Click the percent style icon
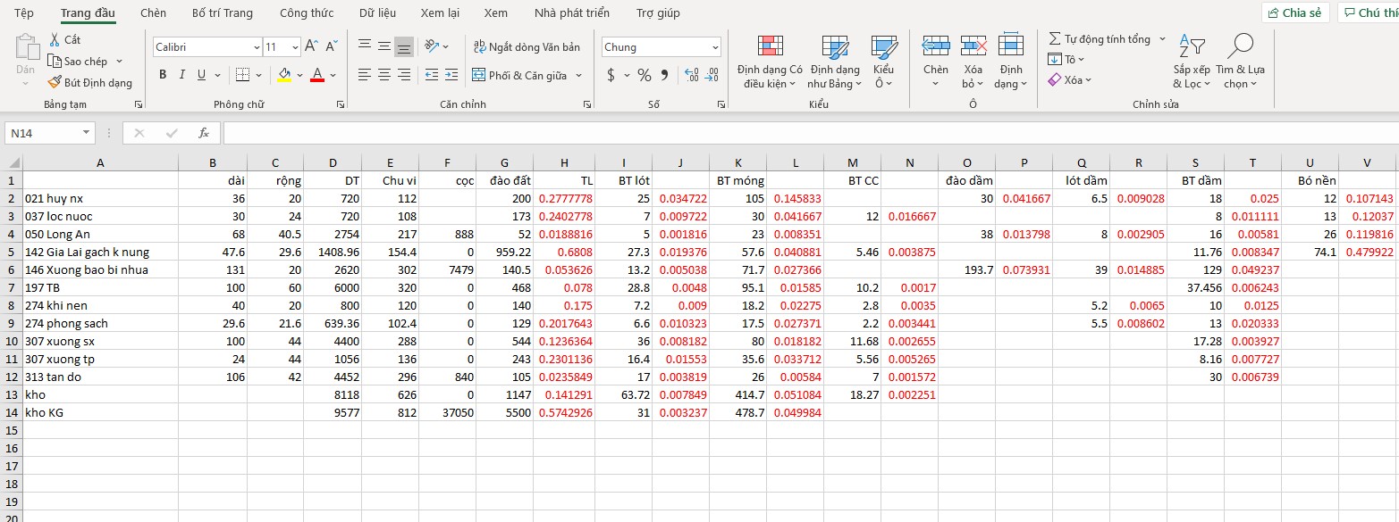This screenshot has width=1399, height=522. pyautogui.click(x=644, y=75)
